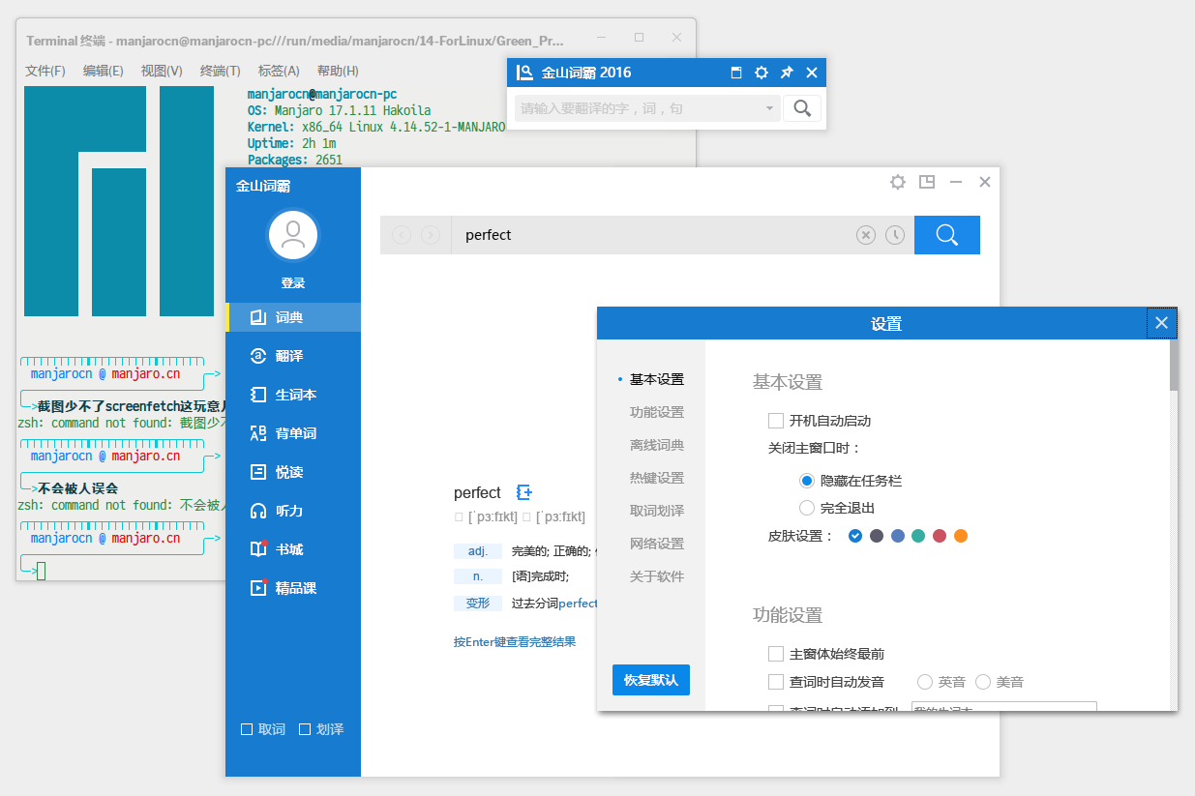1195x796 pixels.
Task: Expand the dropdown arrow in mini search bar
Action: click(770, 108)
